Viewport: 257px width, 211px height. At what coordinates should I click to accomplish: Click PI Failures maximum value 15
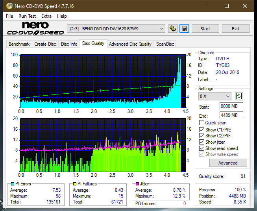pyautogui.click(x=121, y=196)
